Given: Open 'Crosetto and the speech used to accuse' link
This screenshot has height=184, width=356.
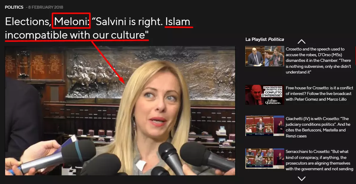Looking at the screenshot, I should 318,61.
